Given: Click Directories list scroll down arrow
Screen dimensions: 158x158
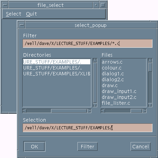Looking at the screenshot, I should 95,105.
